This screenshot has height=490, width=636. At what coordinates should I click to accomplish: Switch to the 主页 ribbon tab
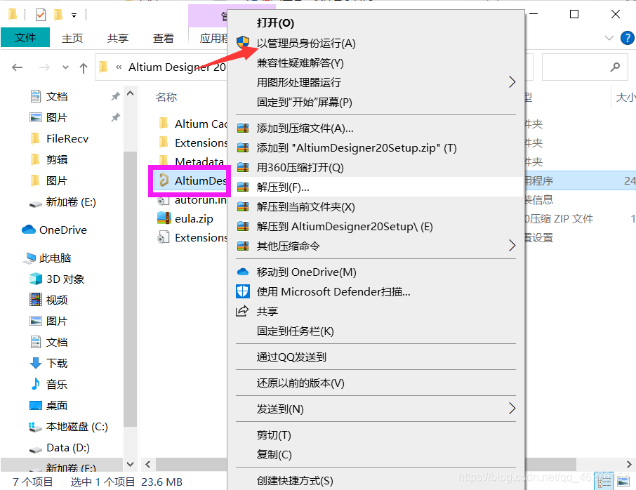point(72,38)
